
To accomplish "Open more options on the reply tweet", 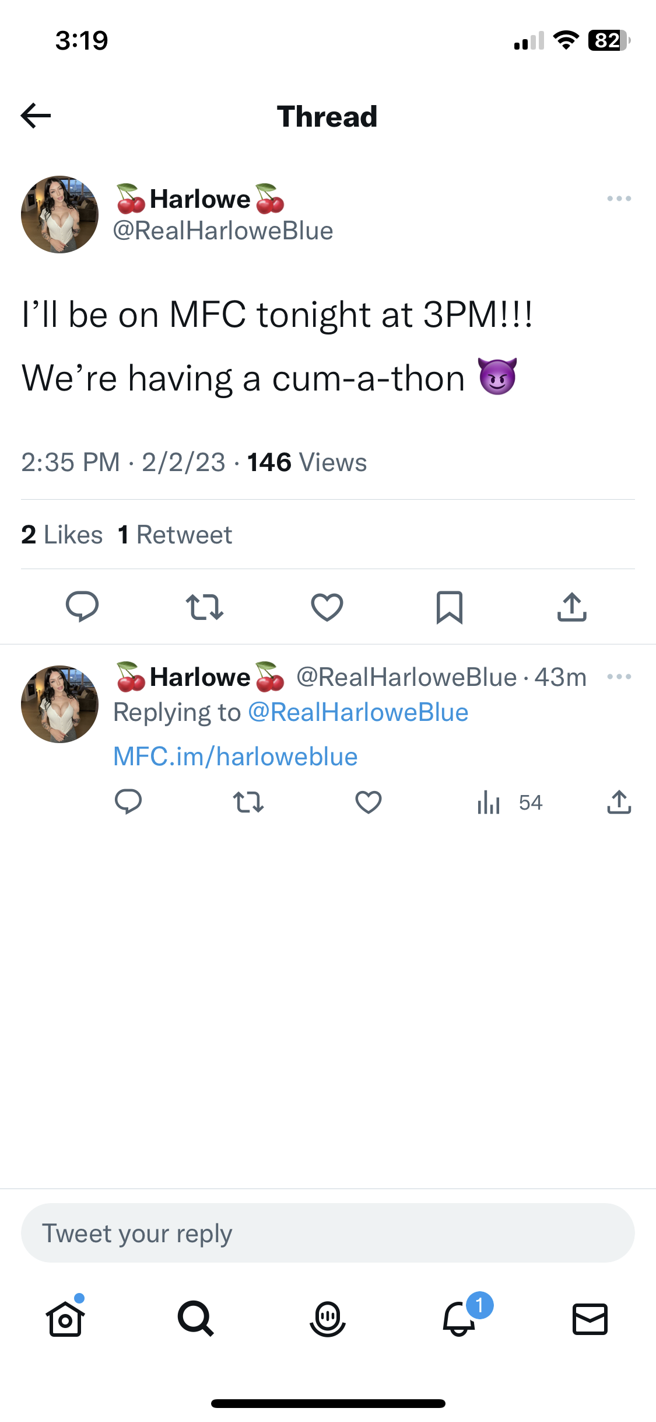I will 619,677.
